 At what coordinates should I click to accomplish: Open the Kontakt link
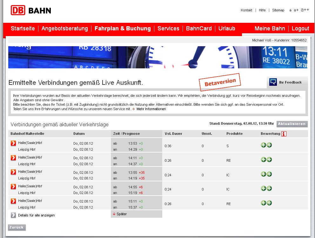[246, 10]
